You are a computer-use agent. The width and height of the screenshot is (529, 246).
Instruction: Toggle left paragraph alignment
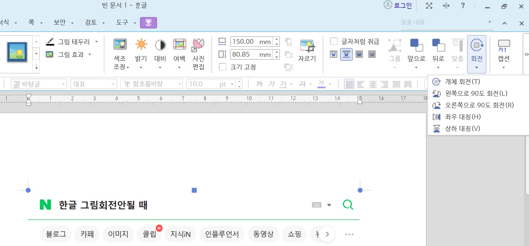361,84
